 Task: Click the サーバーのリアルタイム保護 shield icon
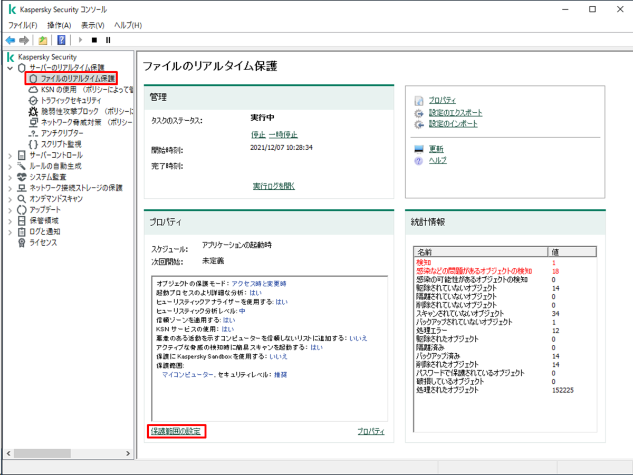pos(22,68)
